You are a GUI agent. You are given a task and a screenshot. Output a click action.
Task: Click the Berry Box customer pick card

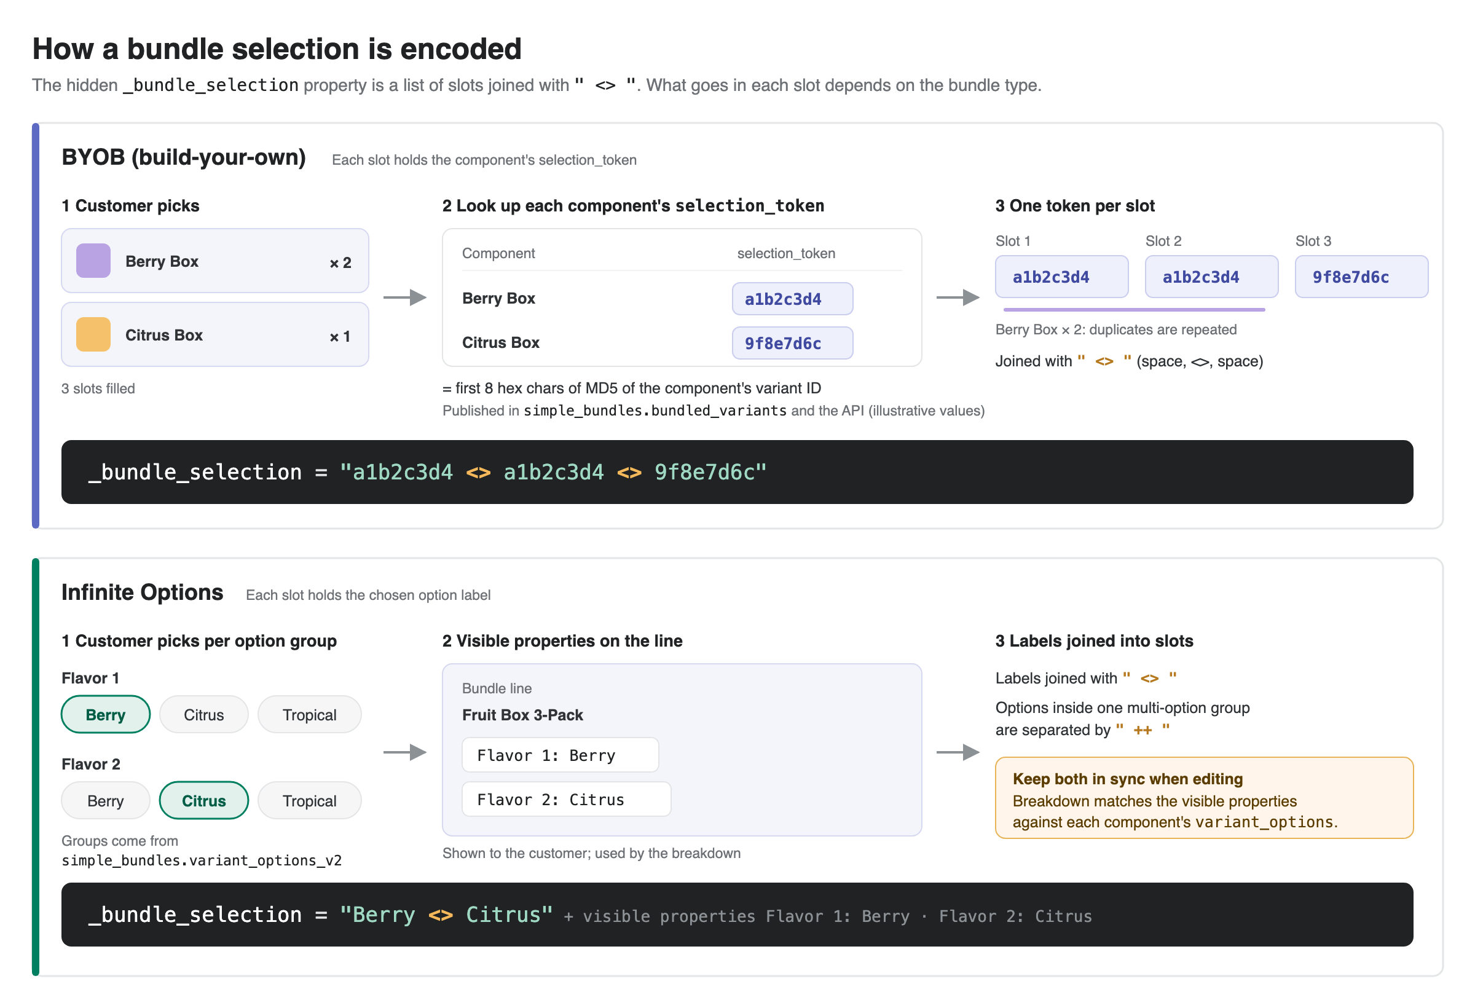[215, 261]
